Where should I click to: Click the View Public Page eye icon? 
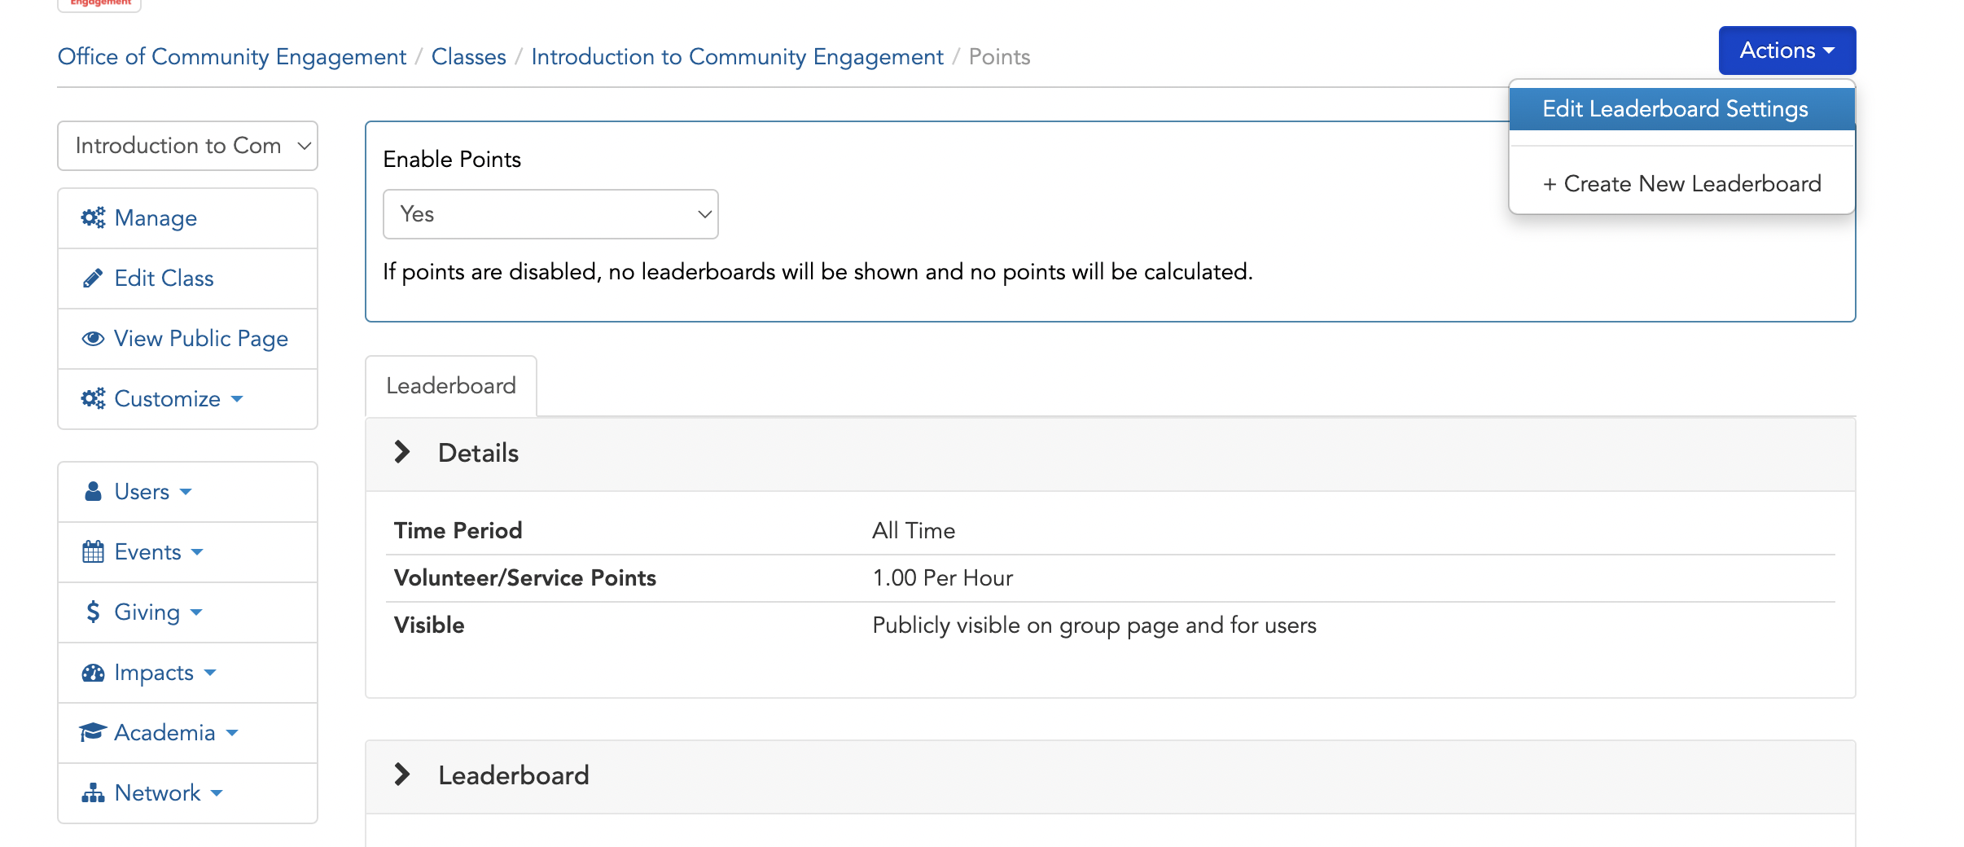tap(93, 338)
